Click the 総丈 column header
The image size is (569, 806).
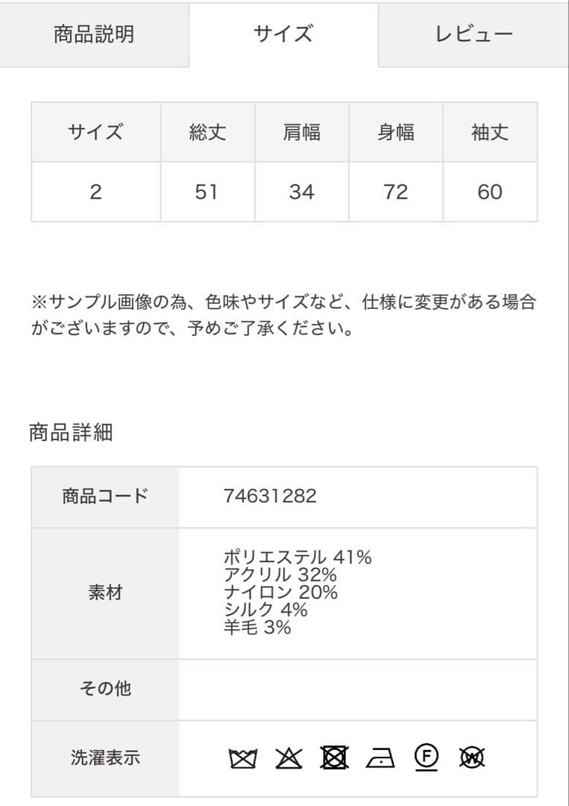pos(207,133)
